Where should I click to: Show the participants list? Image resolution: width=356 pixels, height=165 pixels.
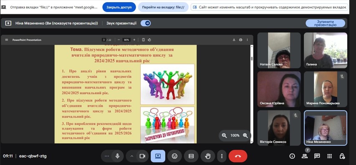coord(305,156)
